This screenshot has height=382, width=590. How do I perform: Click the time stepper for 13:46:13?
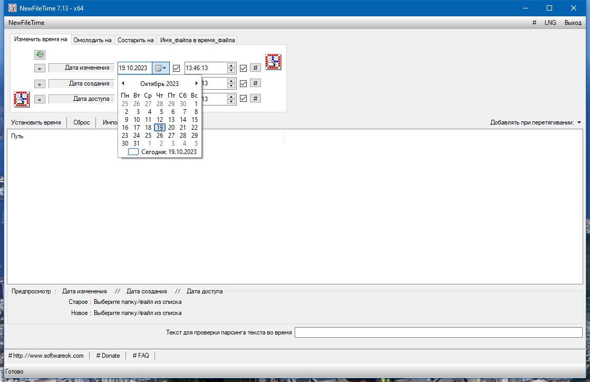231,68
